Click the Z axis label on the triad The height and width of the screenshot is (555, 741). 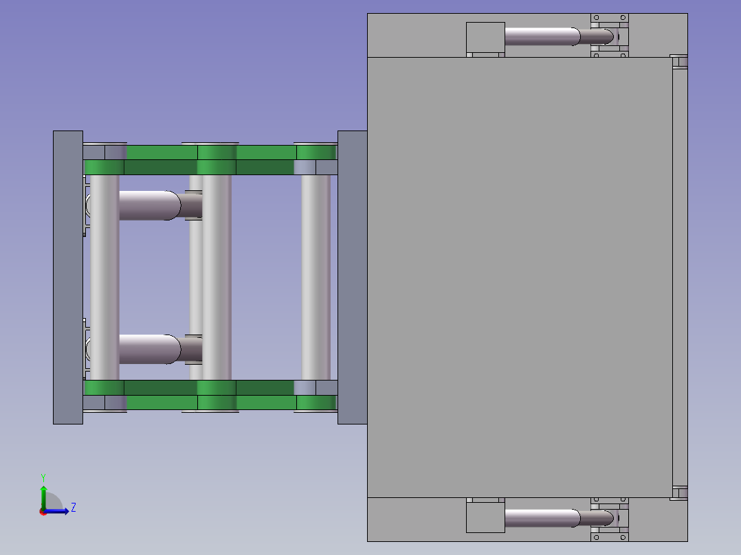74,508
